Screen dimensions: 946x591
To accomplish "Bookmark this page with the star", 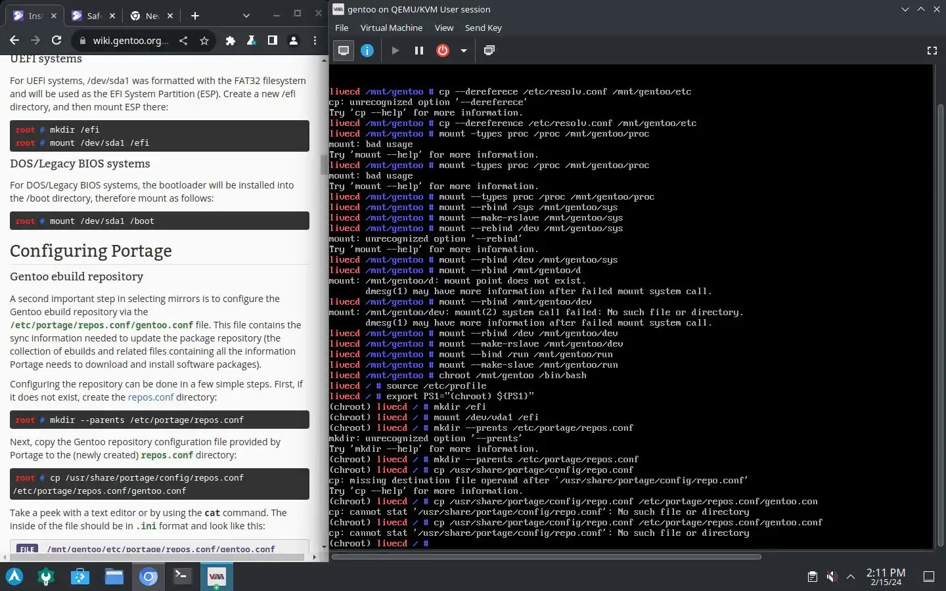I will click(204, 41).
